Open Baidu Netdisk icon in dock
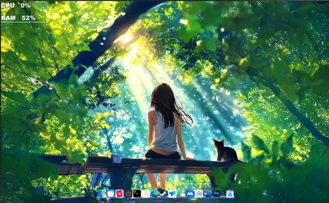Screen dimensions: 329x203 (199, 194)
